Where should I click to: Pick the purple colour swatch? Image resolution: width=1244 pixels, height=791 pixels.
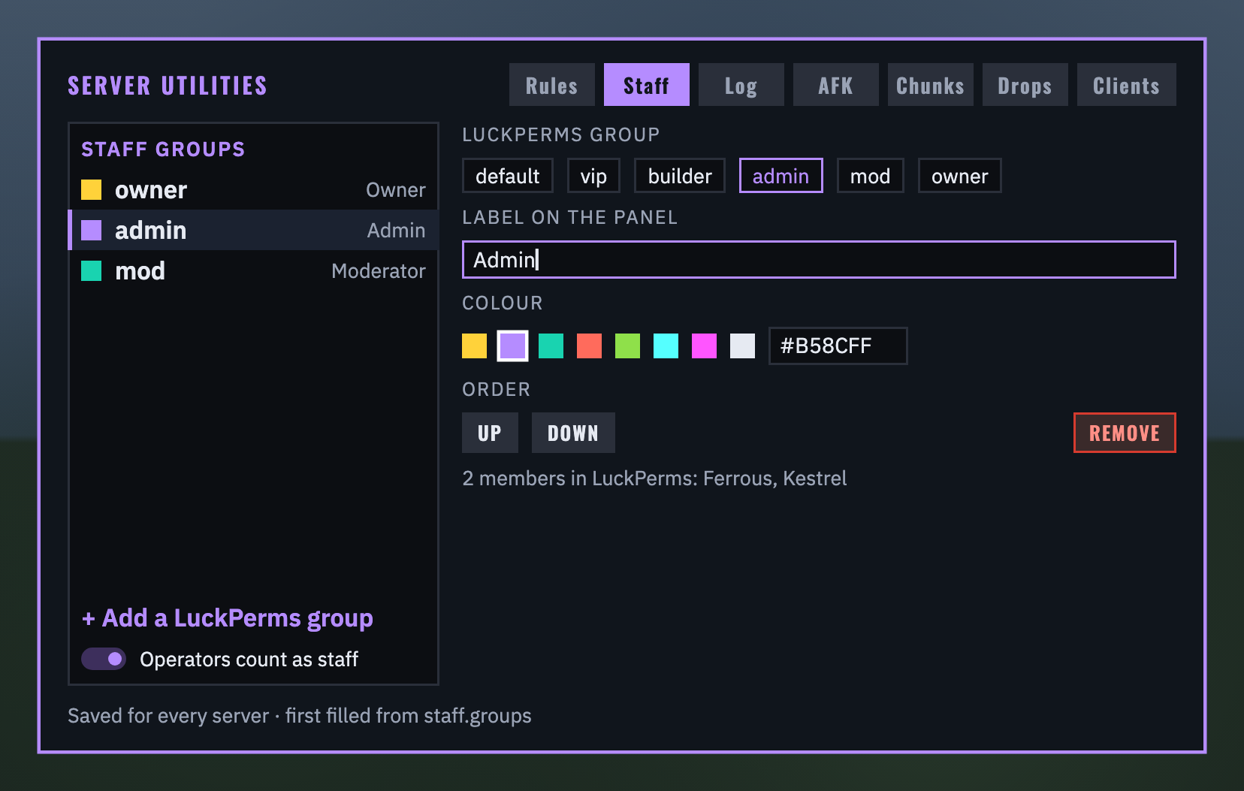point(512,346)
